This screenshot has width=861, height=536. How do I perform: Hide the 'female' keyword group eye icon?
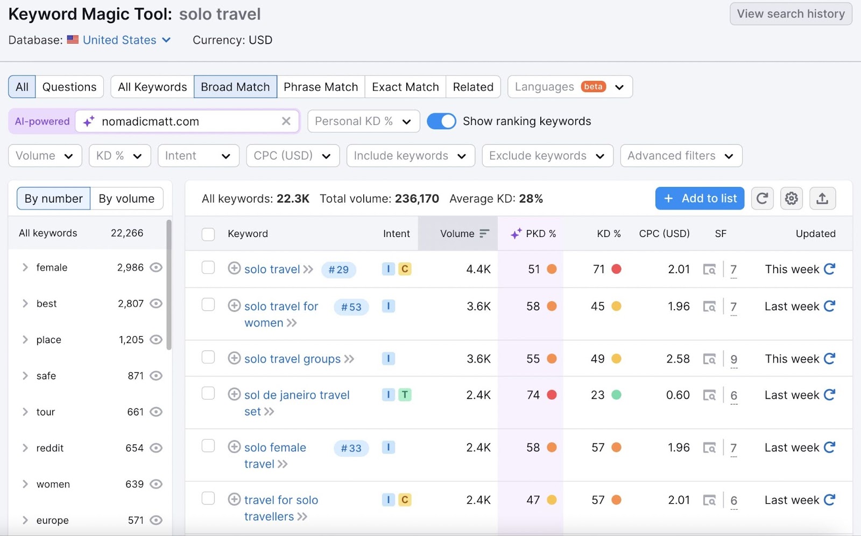(x=156, y=267)
